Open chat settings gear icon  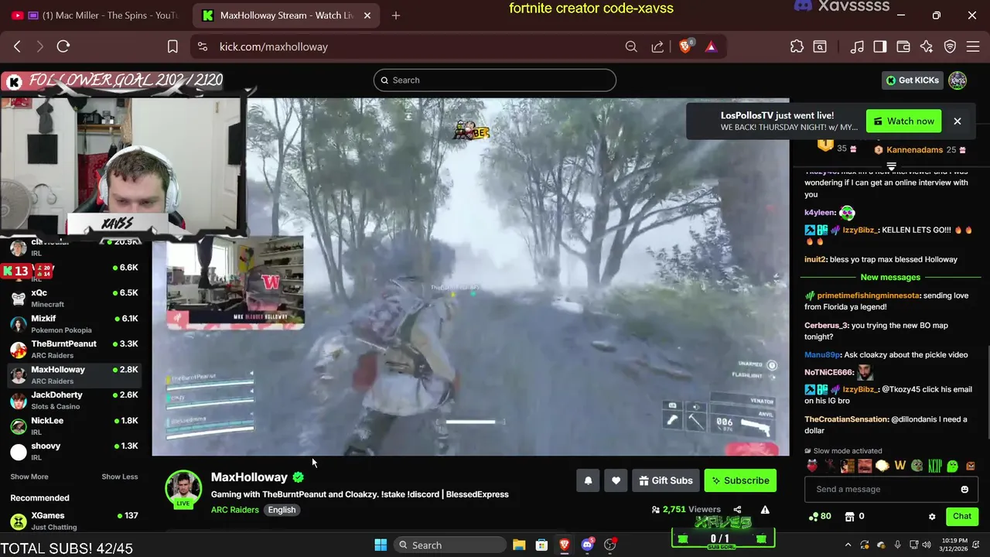[932, 516]
